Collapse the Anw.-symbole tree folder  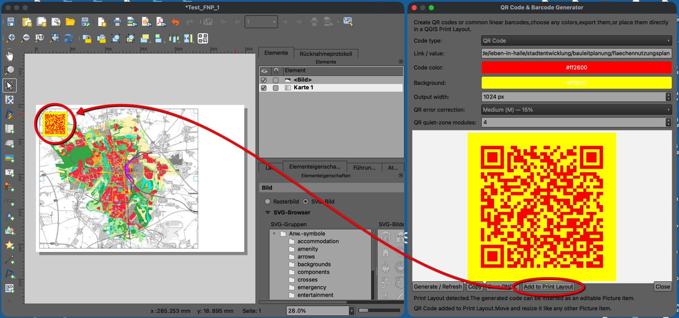(275, 234)
